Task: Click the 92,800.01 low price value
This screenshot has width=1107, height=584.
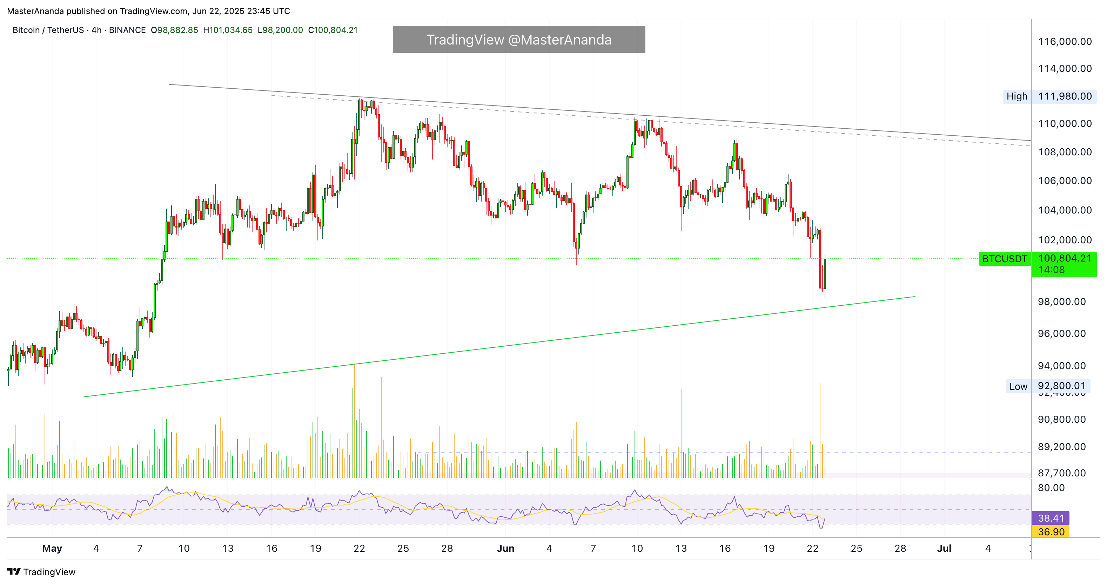Action: (x=1061, y=386)
